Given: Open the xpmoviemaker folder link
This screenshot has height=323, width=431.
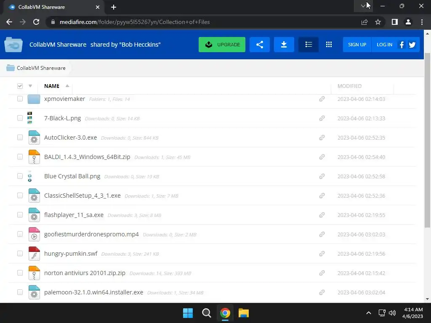Looking at the screenshot, I should pos(64,99).
